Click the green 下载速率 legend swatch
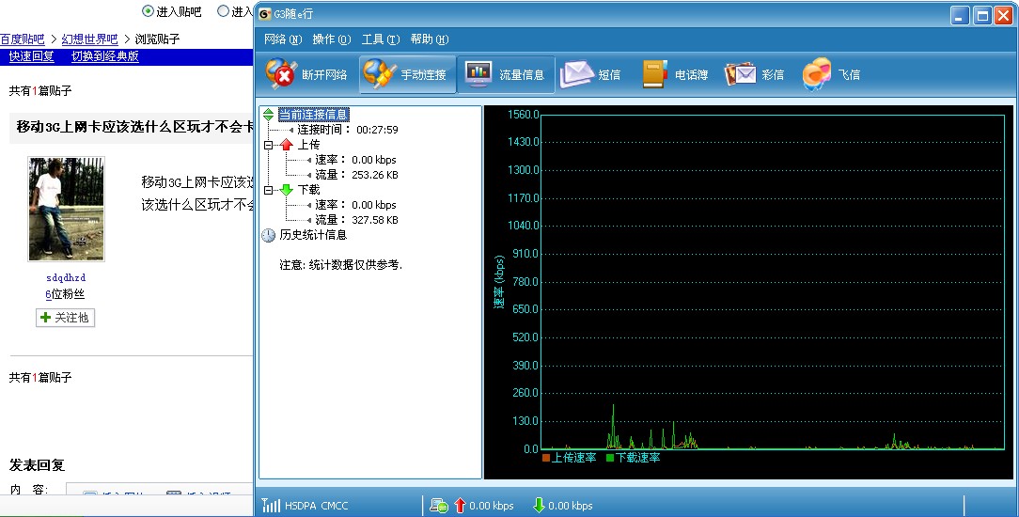Screen dimensions: 1019x517 609,458
